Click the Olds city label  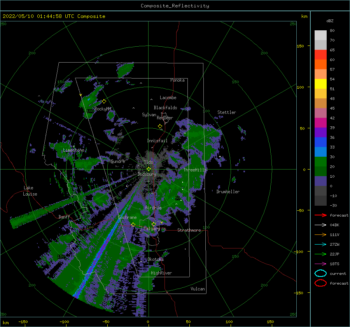pos(148,162)
